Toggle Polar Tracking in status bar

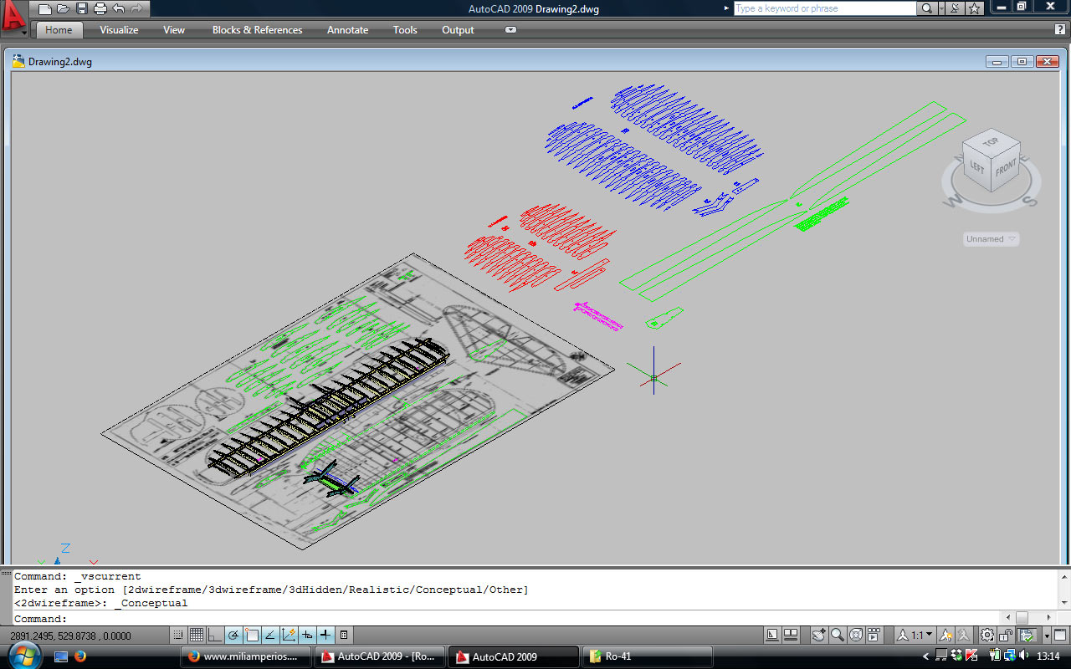point(233,636)
